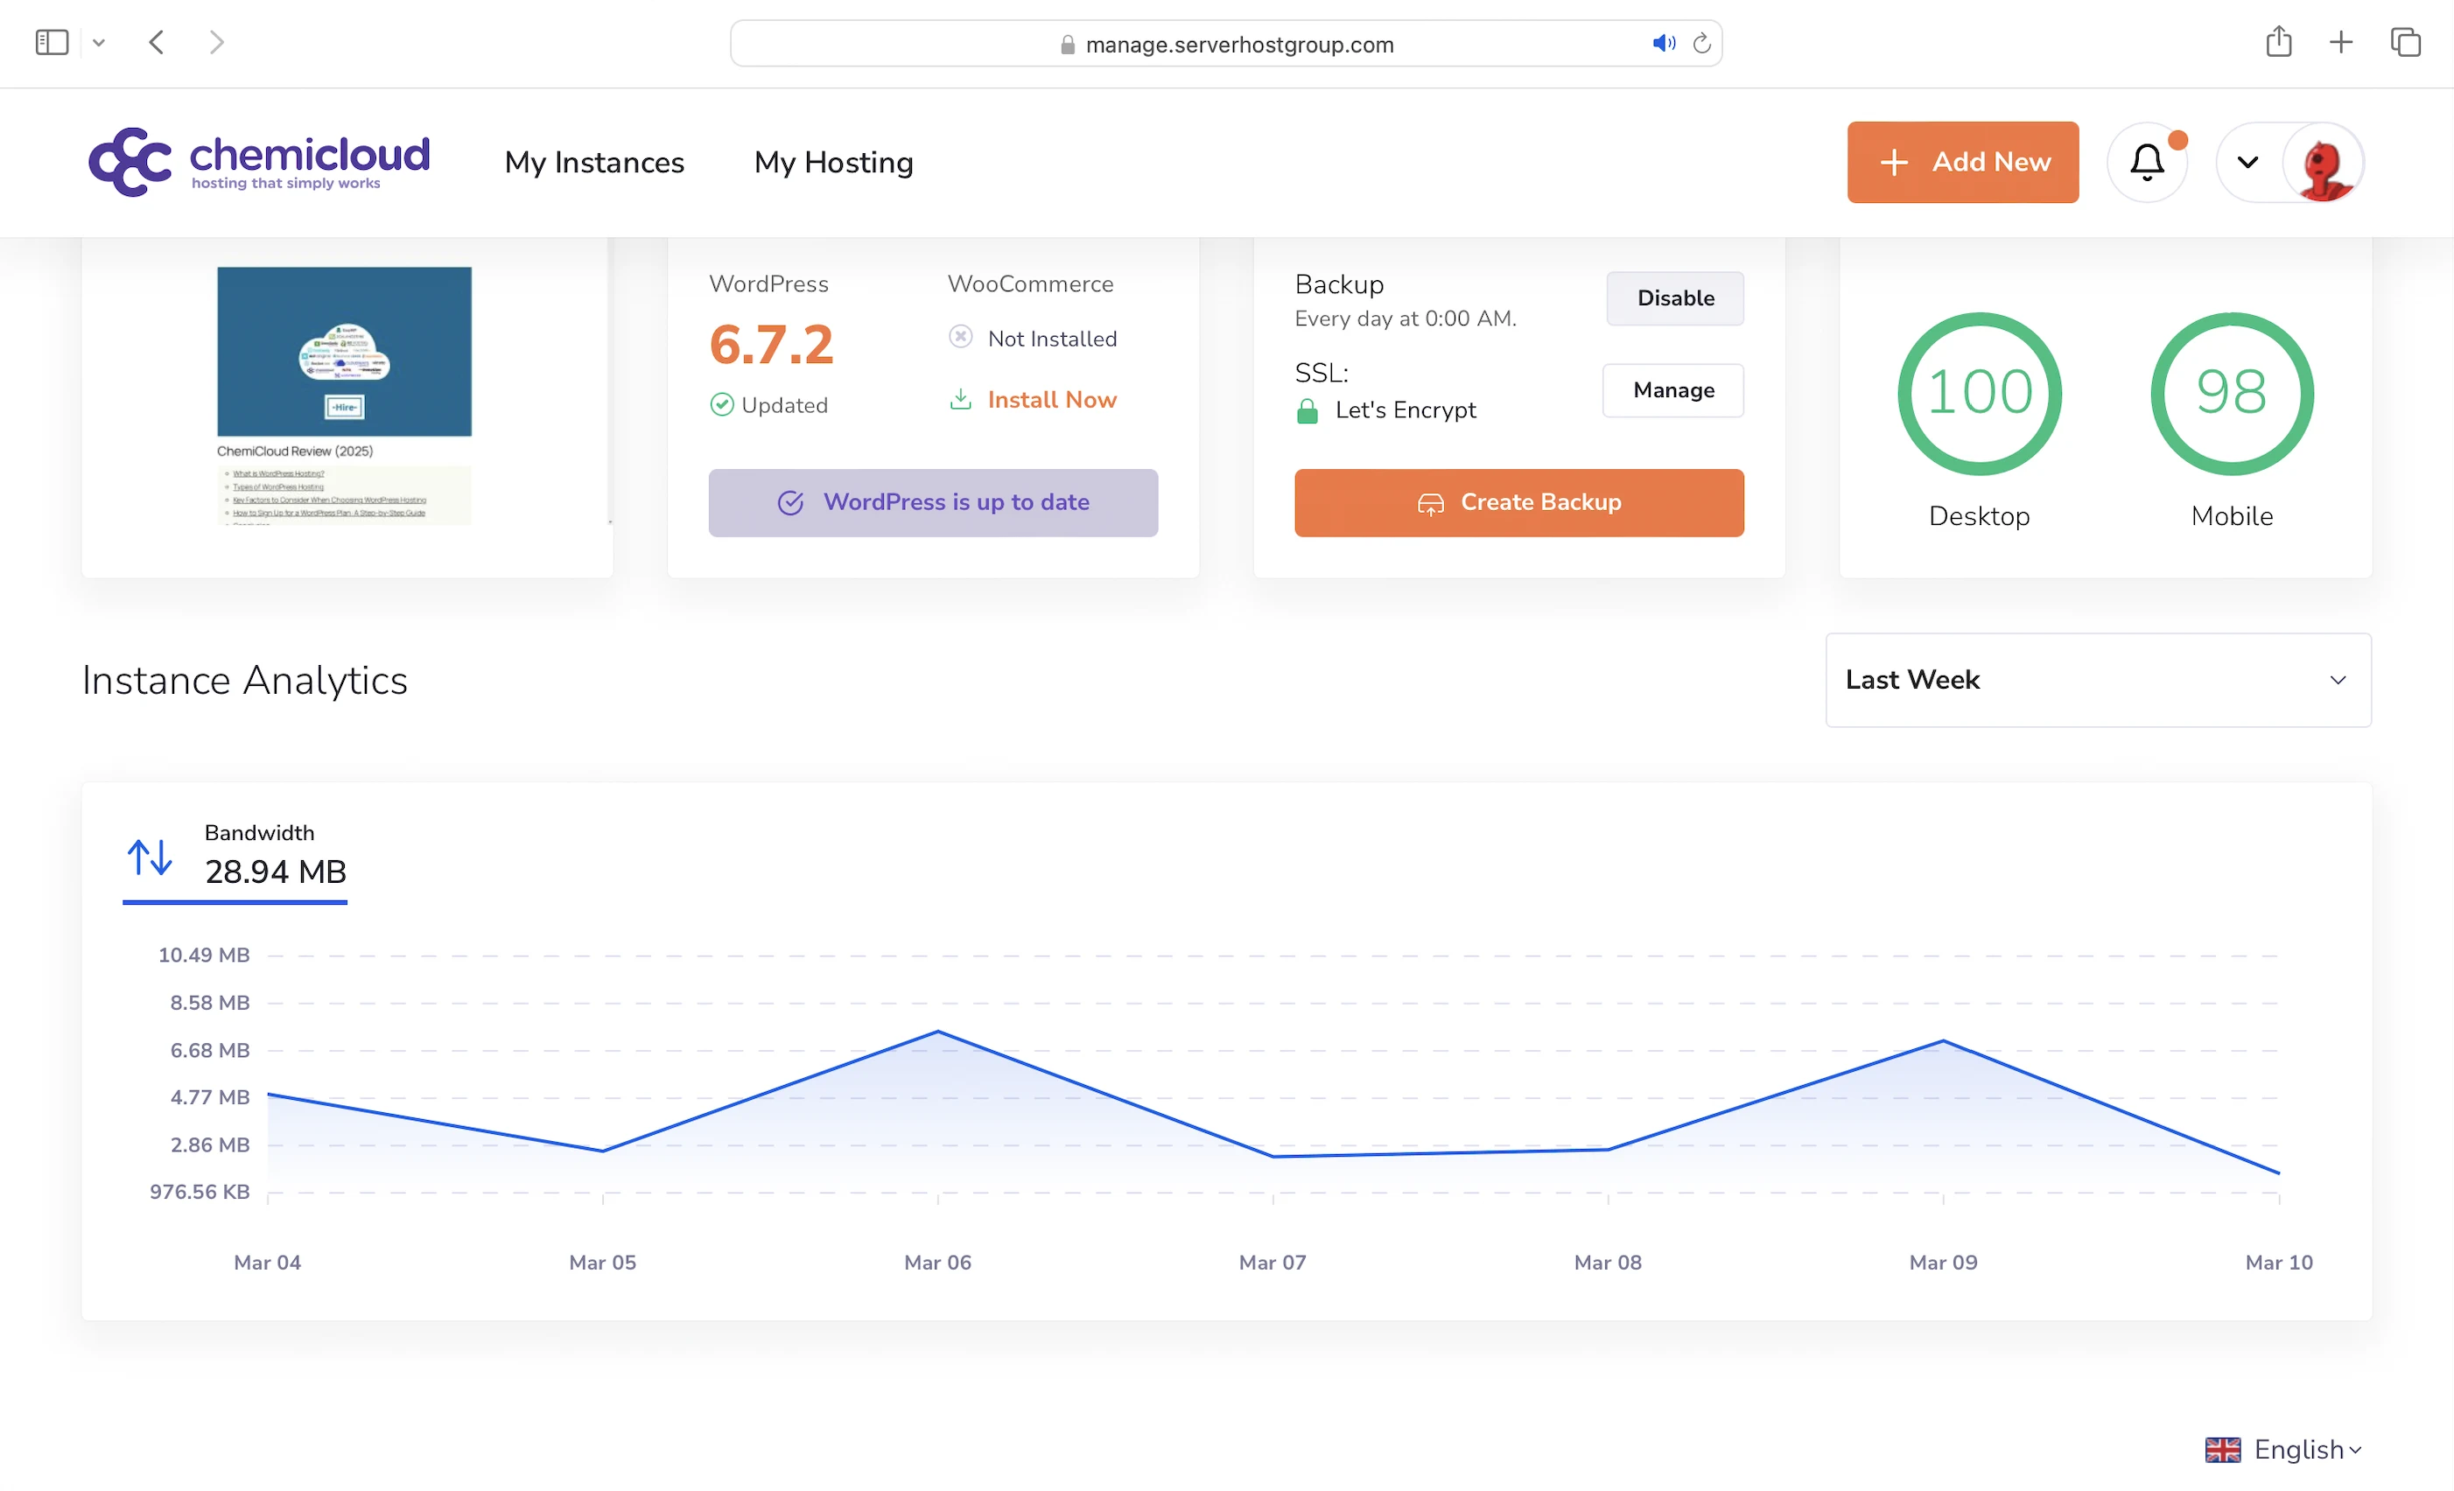The image size is (2454, 1491).
Task: Click the ChemiCloud logo
Action: (259, 161)
